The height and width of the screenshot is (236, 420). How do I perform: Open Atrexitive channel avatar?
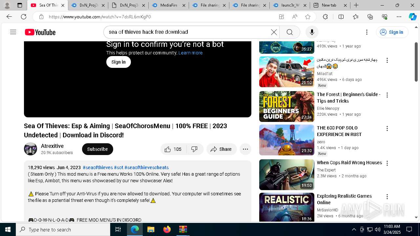(x=31, y=149)
